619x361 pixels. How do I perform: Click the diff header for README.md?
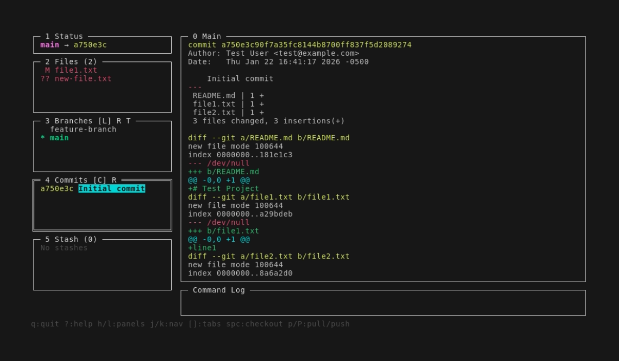tap(268, 138)
